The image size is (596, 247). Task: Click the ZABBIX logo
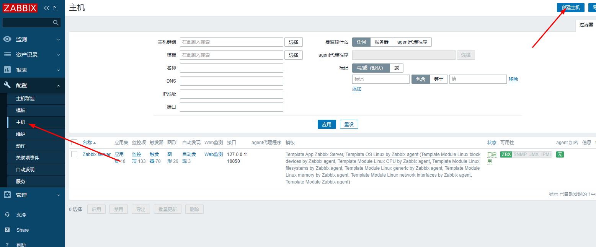[x=20, y=8]
